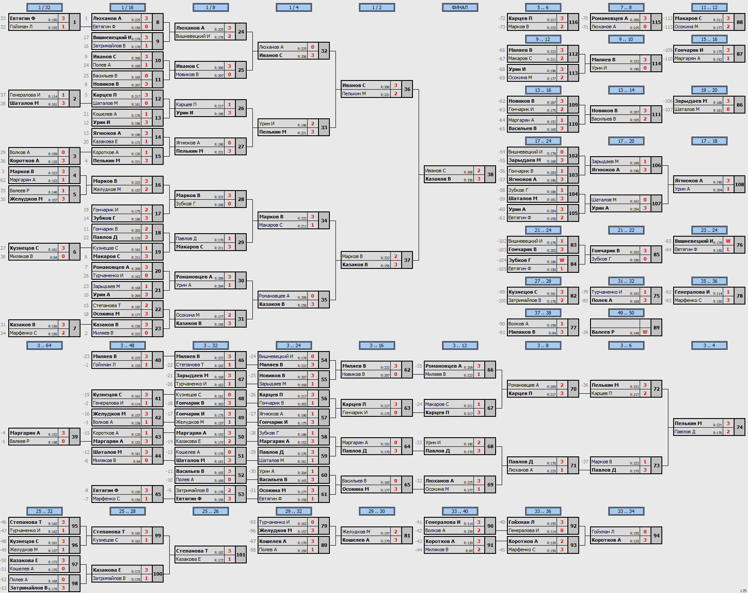This screenshot has width=748, height=593.
Task: Select the "3 .. 32" round header
Action: pos(211,345)
